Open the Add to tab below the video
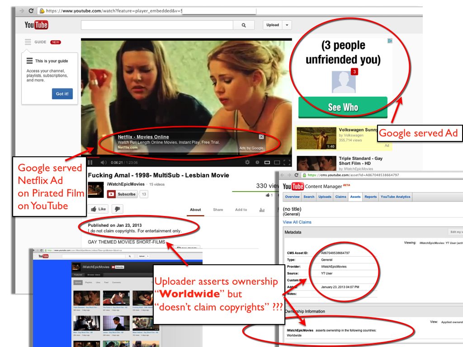 (241, 210)
